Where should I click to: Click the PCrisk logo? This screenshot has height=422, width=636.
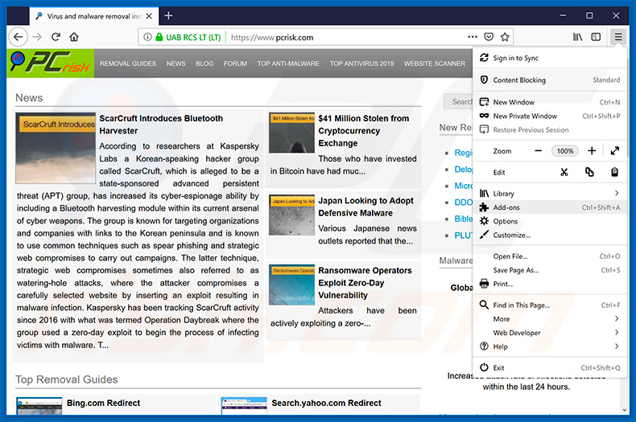pyautogui.click(x=50, y=64)
